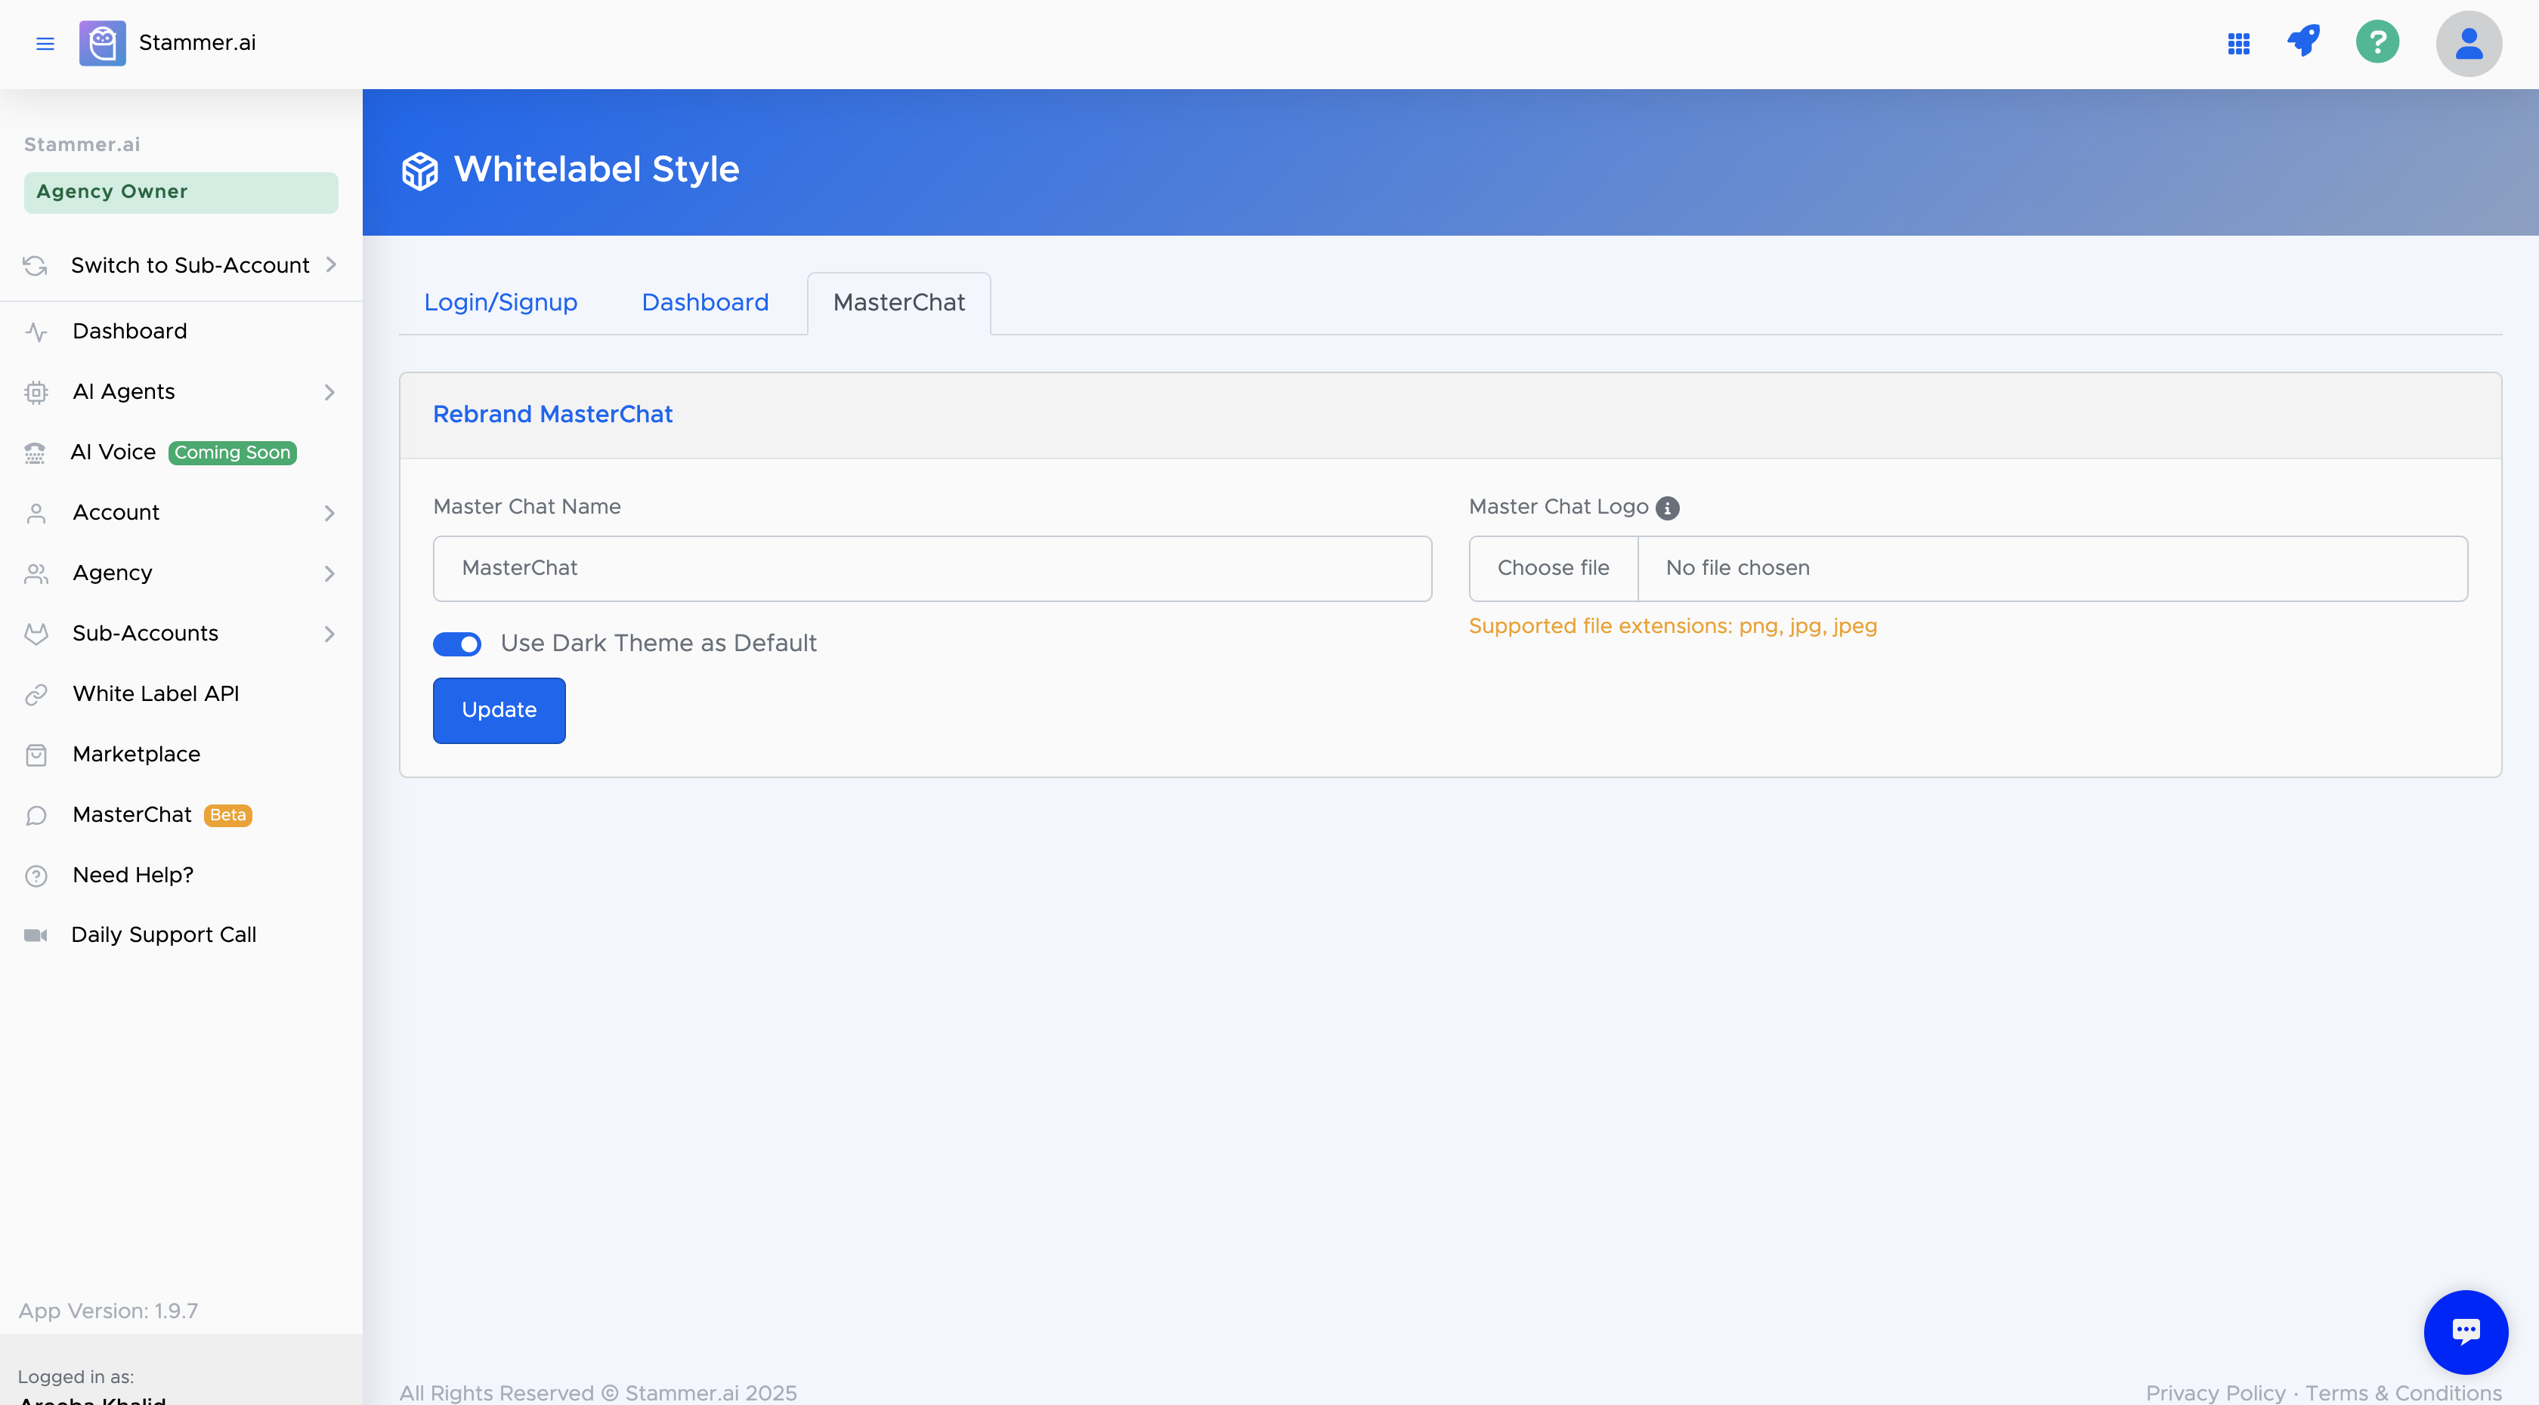Expand the Agency submenu chevron
This screenshot has height=1405, width=2539.
(329, 573)
